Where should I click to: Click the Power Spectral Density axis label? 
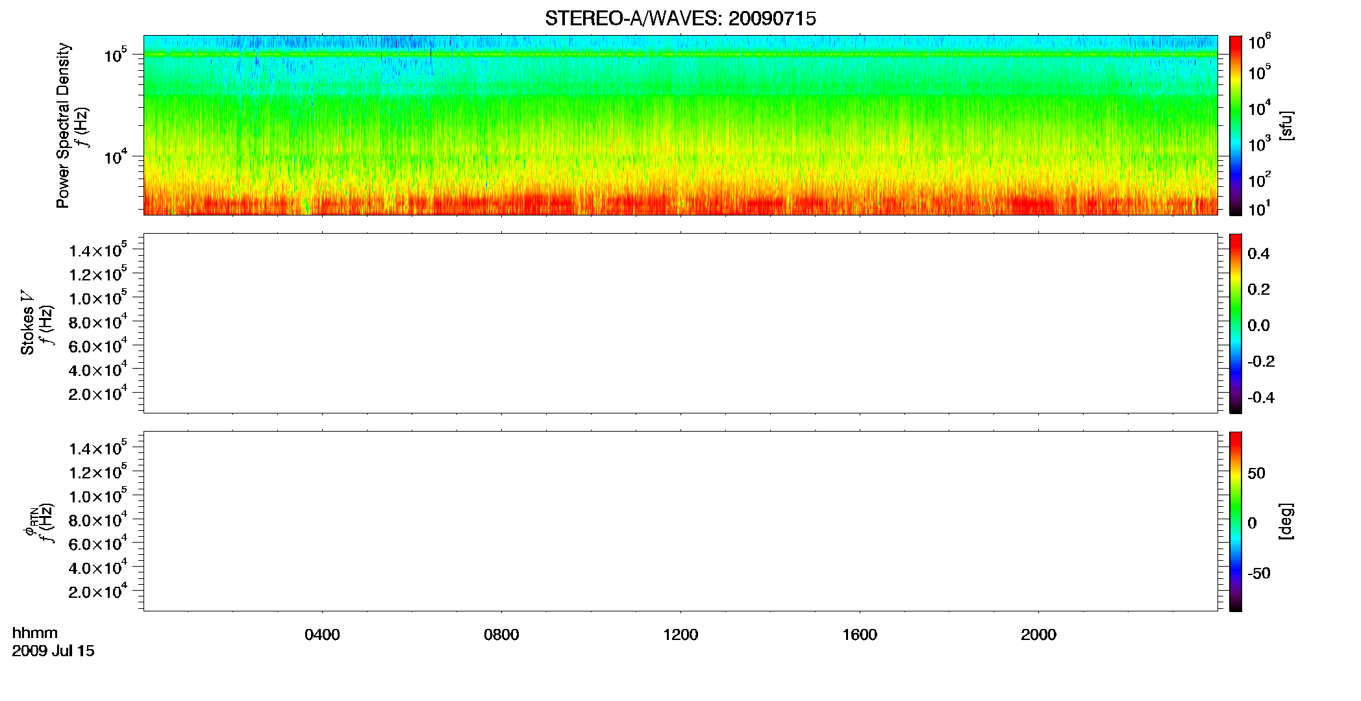tap(63, 125)
